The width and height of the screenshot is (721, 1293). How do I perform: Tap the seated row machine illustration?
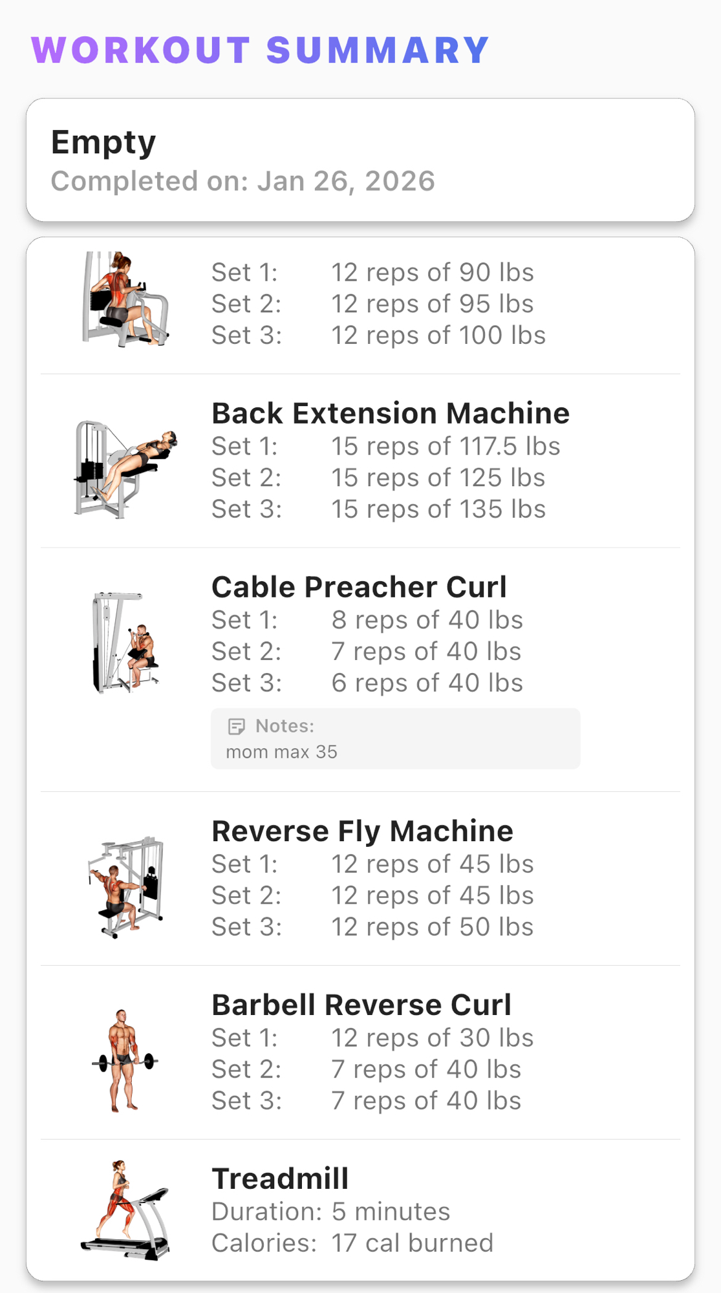[x=125, y=299]
